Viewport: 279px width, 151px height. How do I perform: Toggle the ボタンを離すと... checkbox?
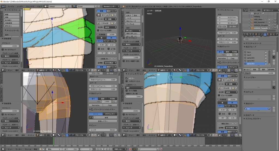[x=124, y=61]
